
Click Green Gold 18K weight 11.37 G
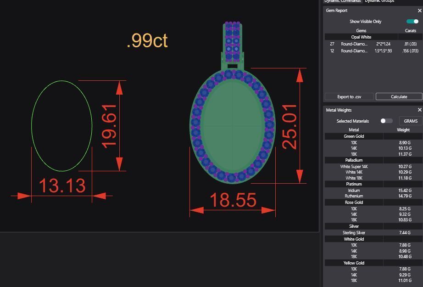point(405,154)
